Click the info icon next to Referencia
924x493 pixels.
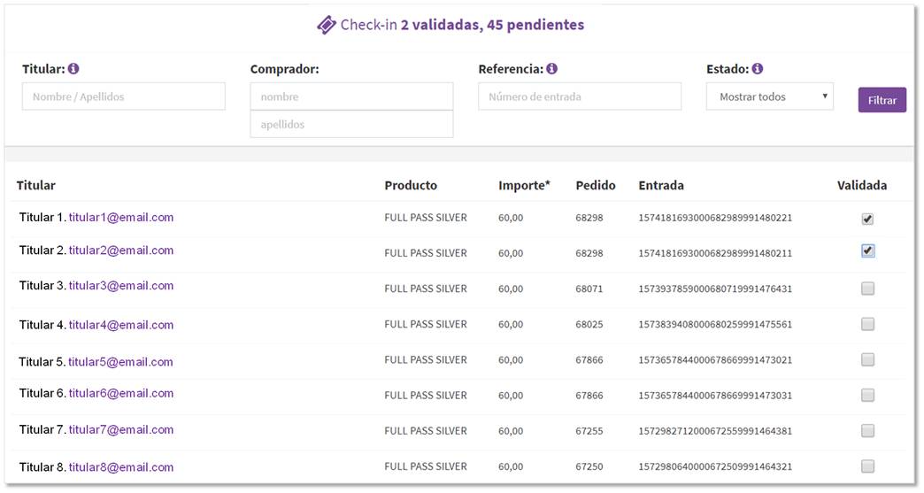(x=551, y=68)
